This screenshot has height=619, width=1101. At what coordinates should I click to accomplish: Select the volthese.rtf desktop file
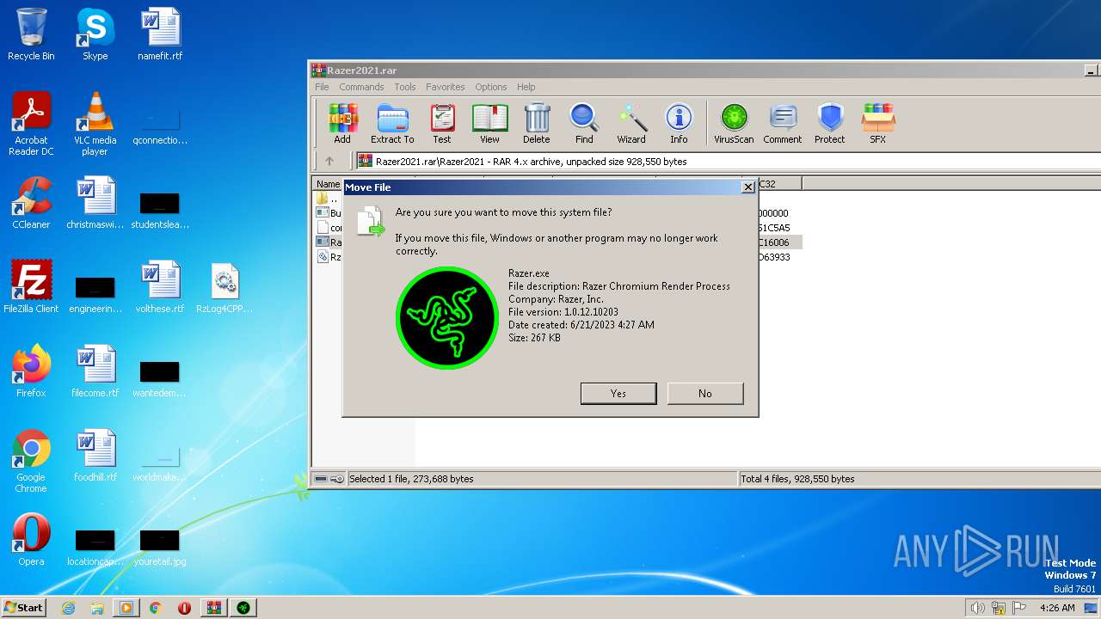click(x=160, y=287)
